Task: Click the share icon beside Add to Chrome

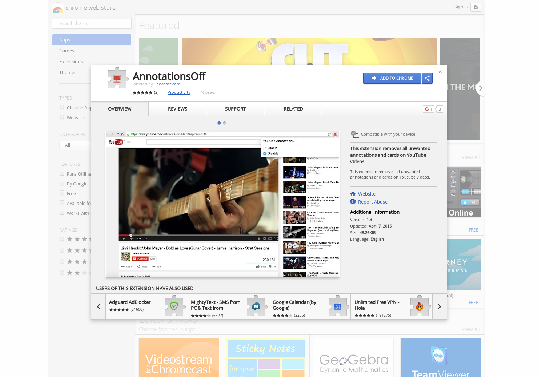Action: pos(427,78)
